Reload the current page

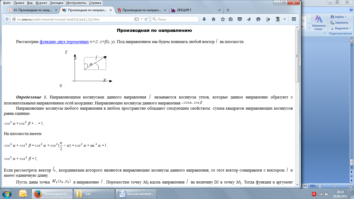(x=146, y=19)
